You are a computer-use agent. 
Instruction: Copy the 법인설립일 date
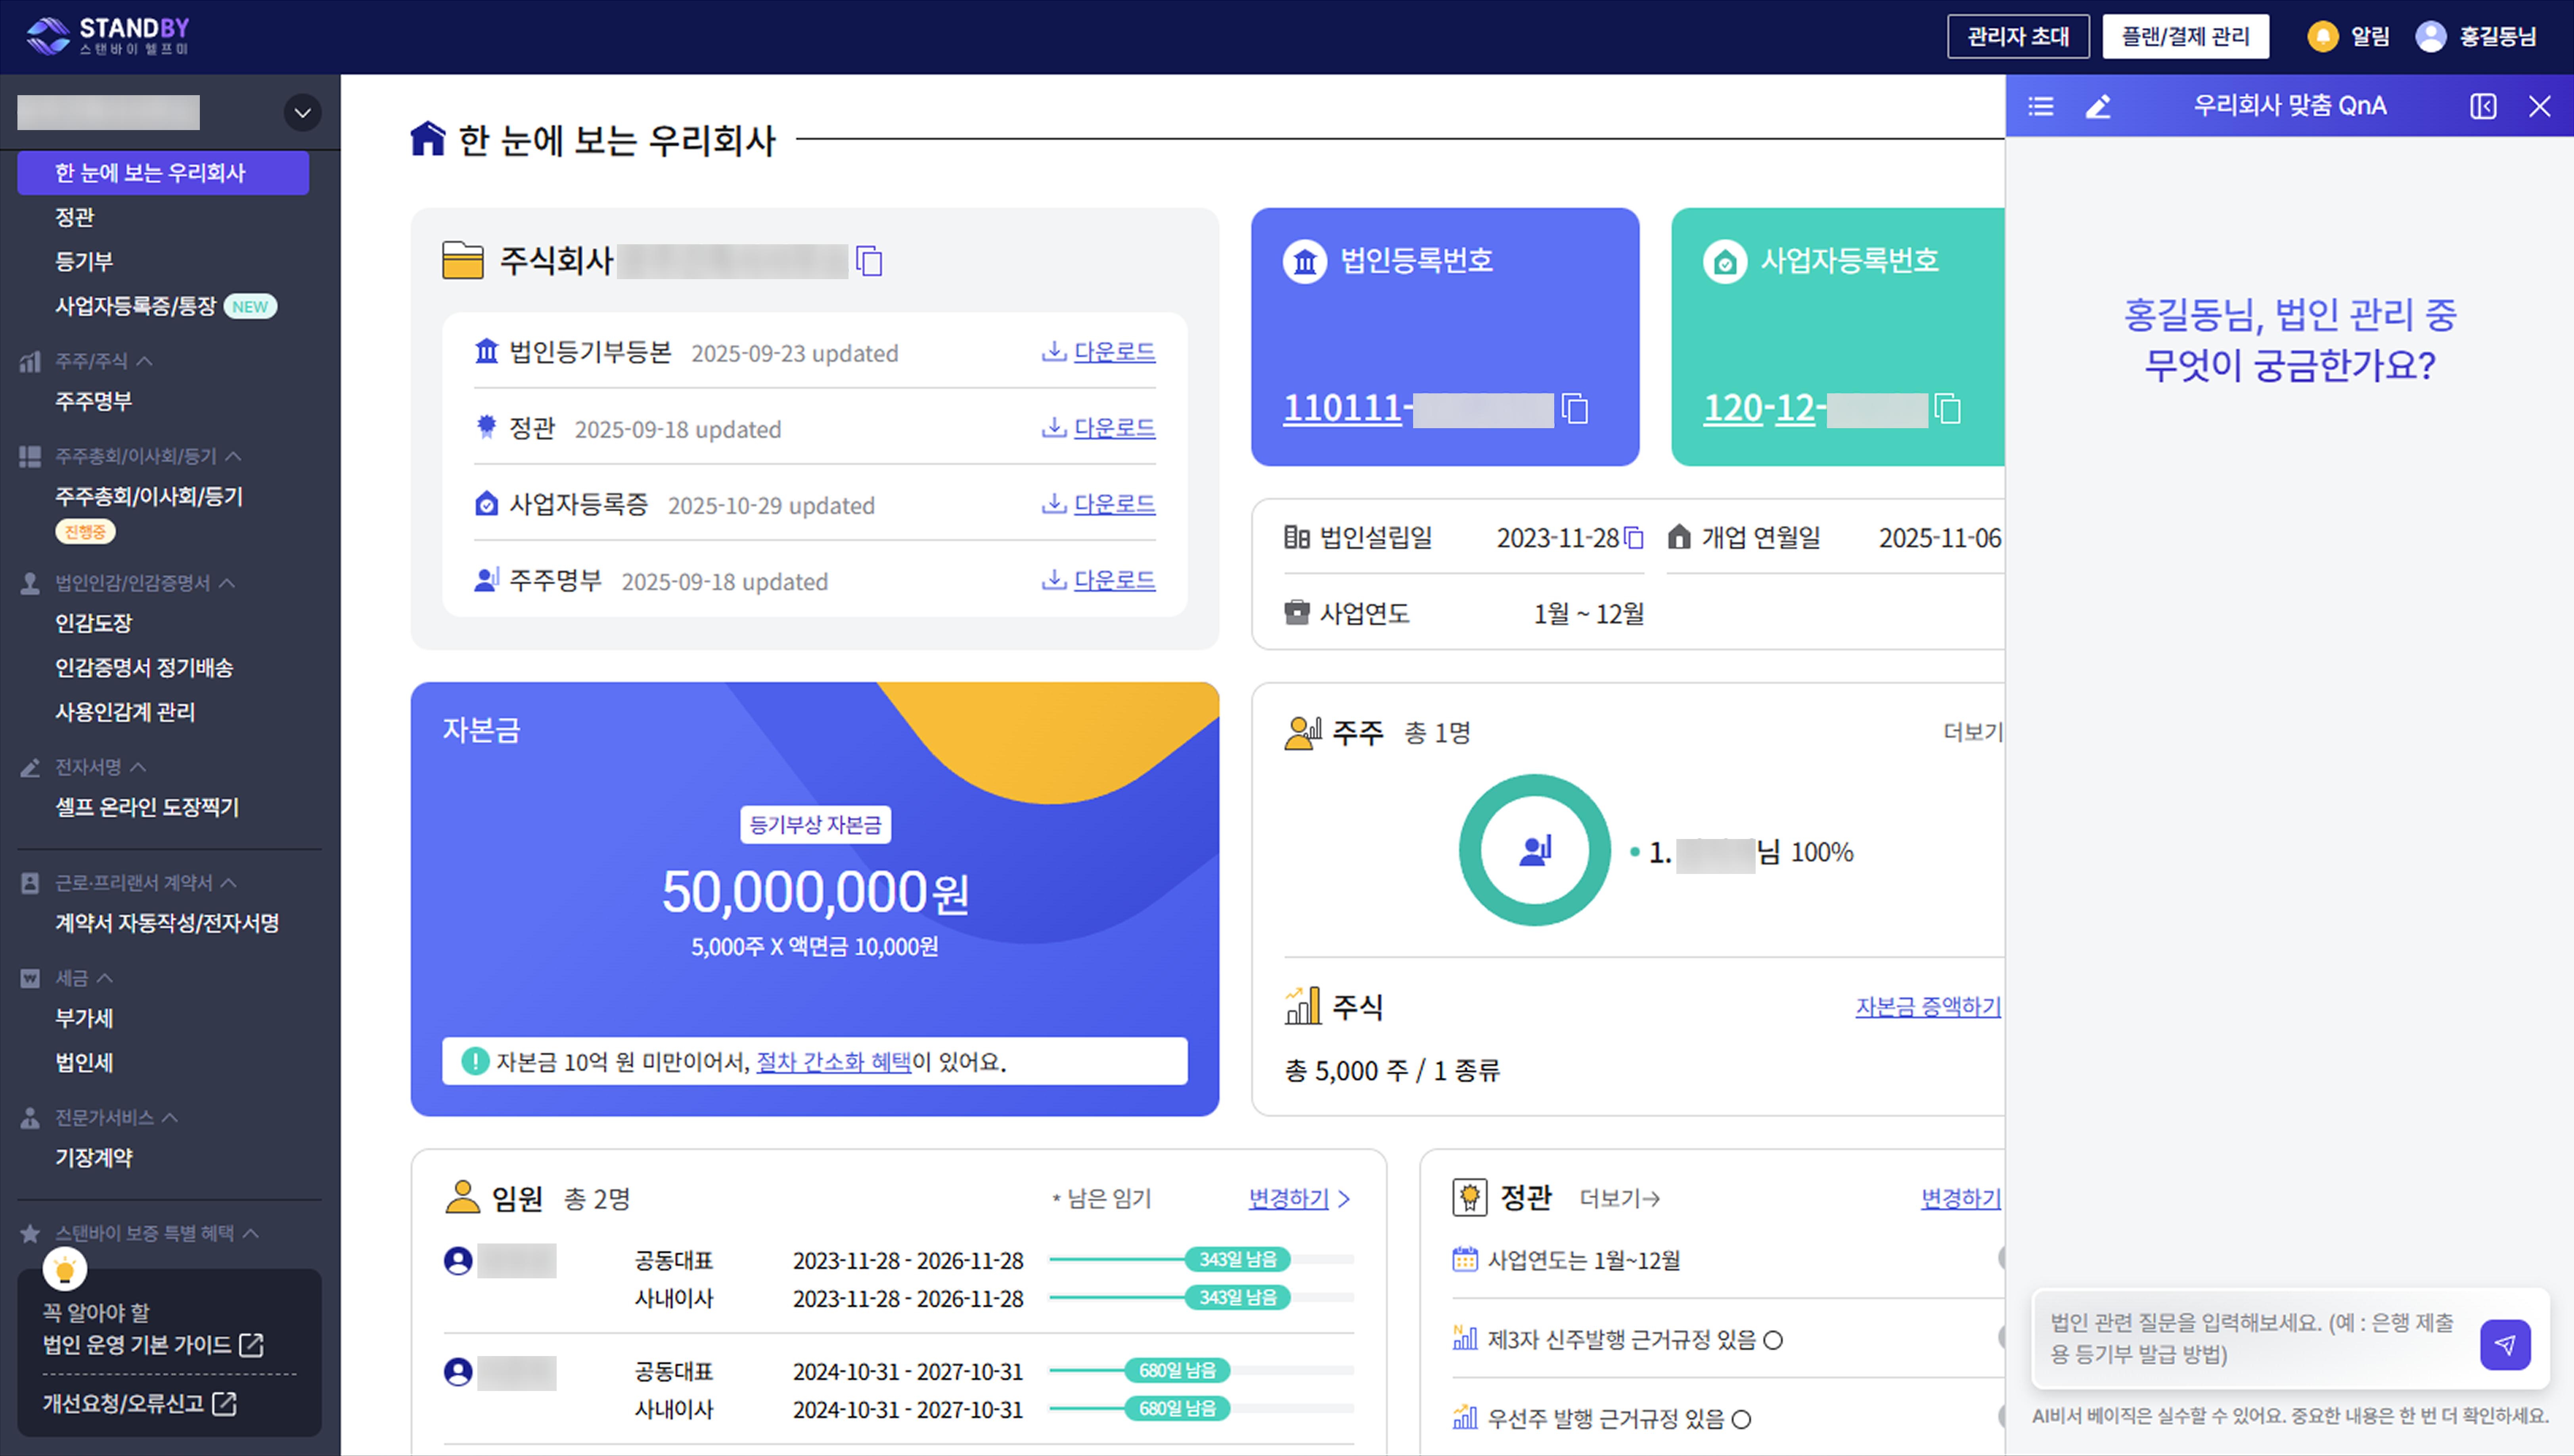coord(1634,538)
